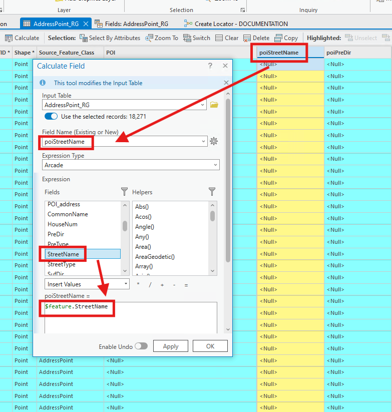Viewport: 392px width, 412px height.
Task: Dismiss the info message banner
Action: tap(226, 83)
